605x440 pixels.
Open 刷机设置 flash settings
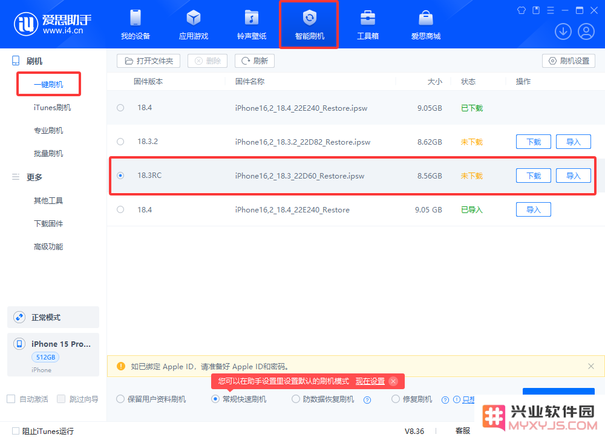pos(569,61)
